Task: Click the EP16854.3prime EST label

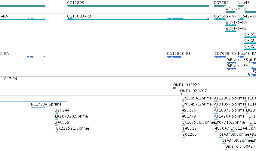Action: (x=196, y=98)
